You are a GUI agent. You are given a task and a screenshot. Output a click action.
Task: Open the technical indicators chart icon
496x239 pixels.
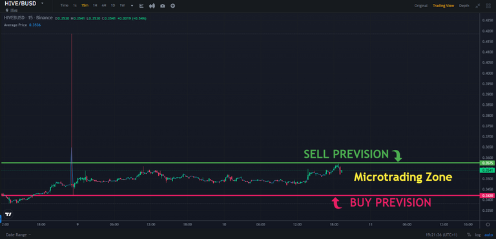pos(141,6)
